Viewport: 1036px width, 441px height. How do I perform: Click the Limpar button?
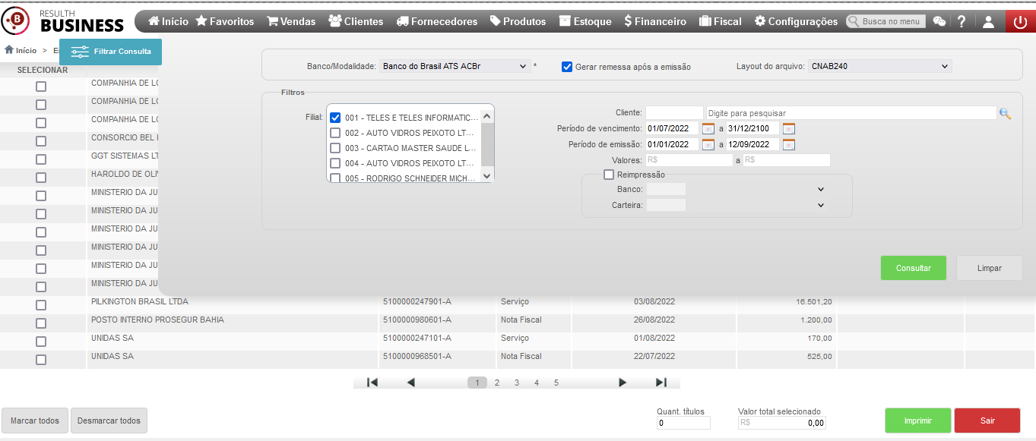point(990,268)
